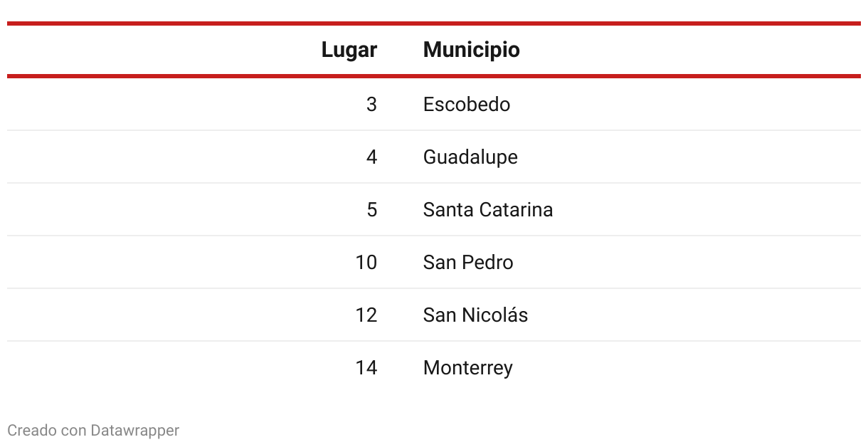Image resolution: width=868 pixels, height=447 pixels.
Task: Click the Lugar value 3
Action: pyautogui.click(x=371, y=105)
